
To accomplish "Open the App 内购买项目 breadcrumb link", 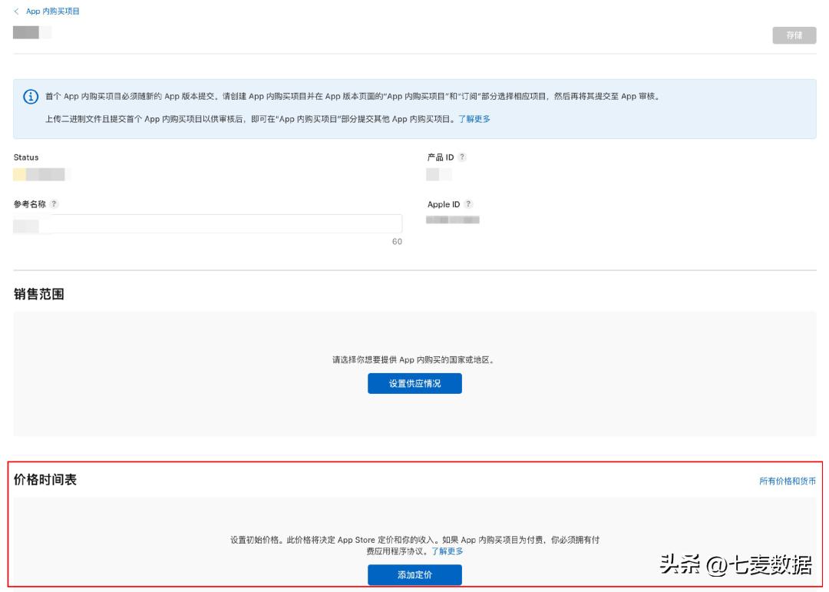I will point(51,12).
